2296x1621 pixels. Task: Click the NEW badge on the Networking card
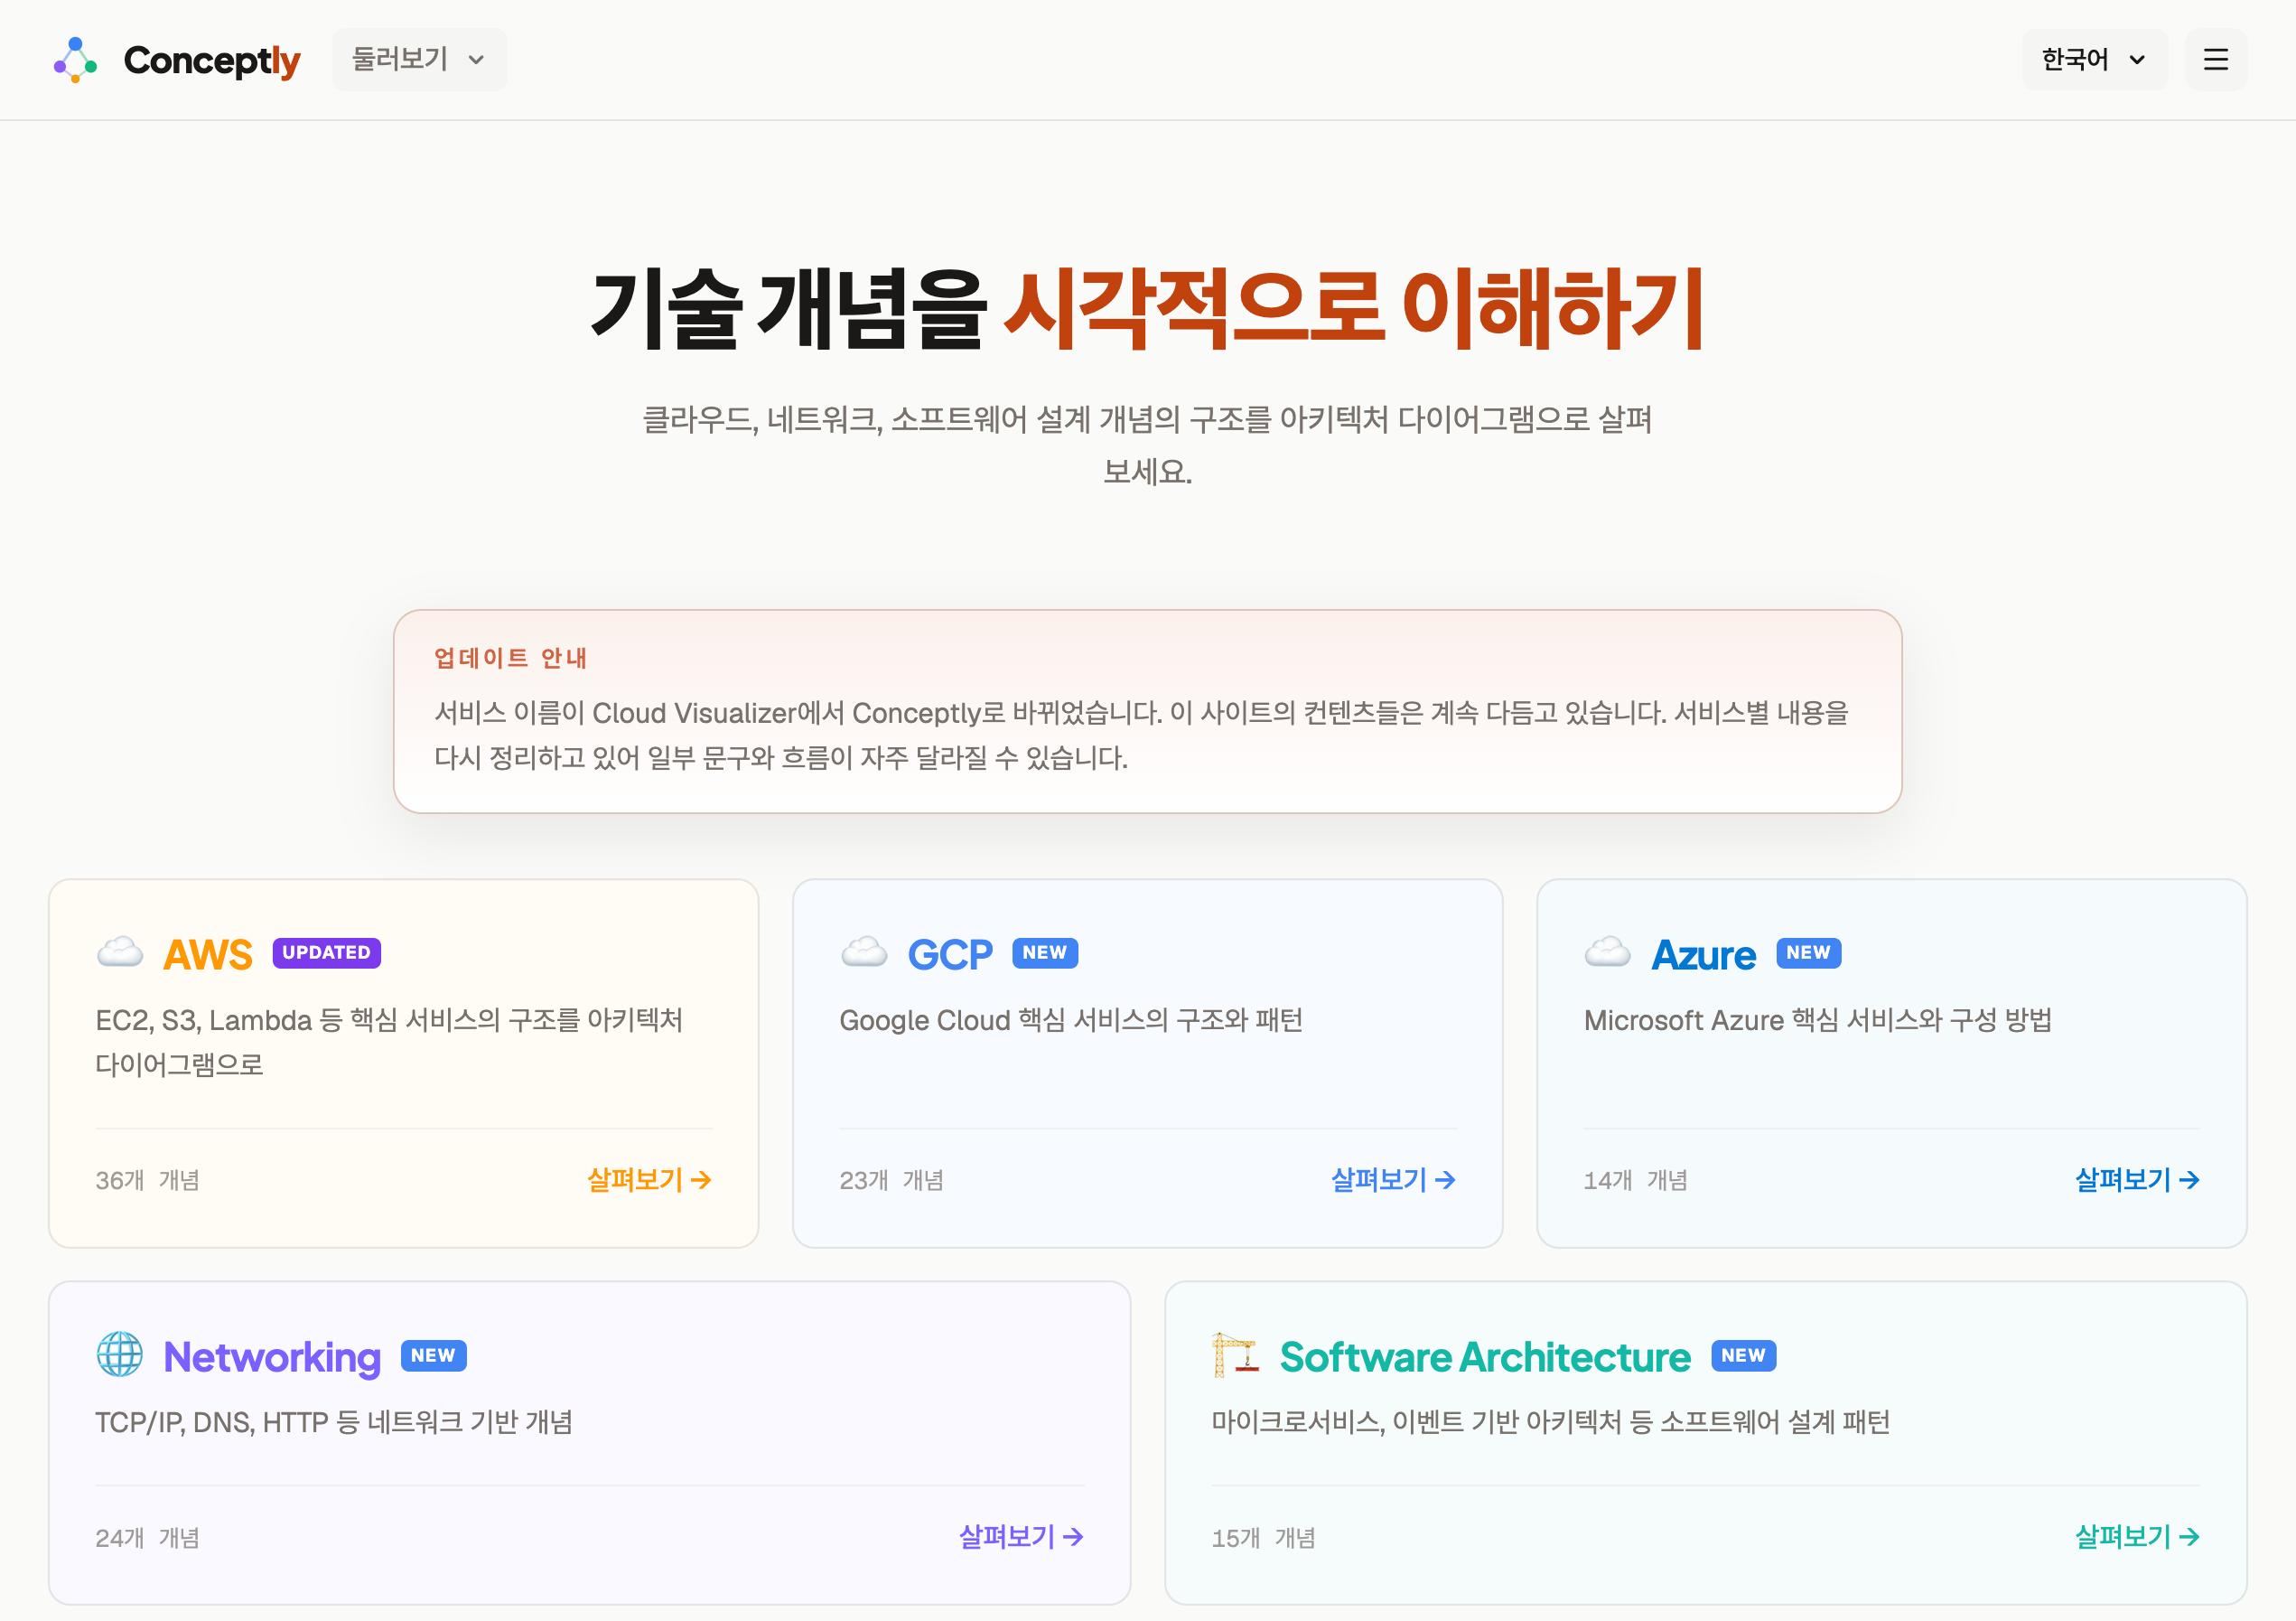434,1356
